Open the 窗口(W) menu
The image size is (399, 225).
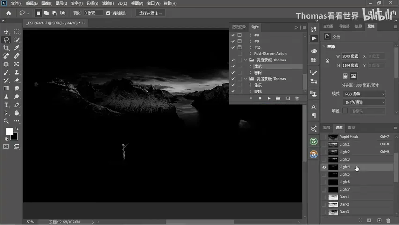coord(154,3)
